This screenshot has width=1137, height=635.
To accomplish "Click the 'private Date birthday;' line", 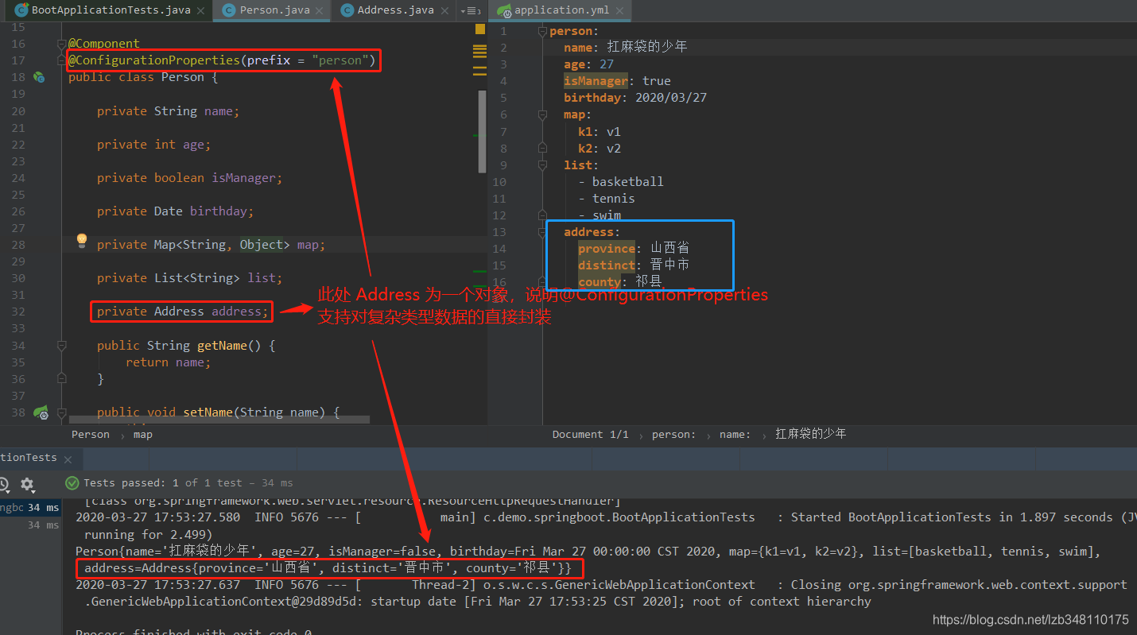I will pyautogui.click(x=175, y=211).
